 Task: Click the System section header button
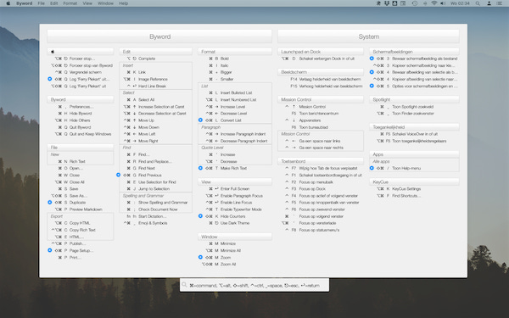pyautogui.click(x=368, y=36)
